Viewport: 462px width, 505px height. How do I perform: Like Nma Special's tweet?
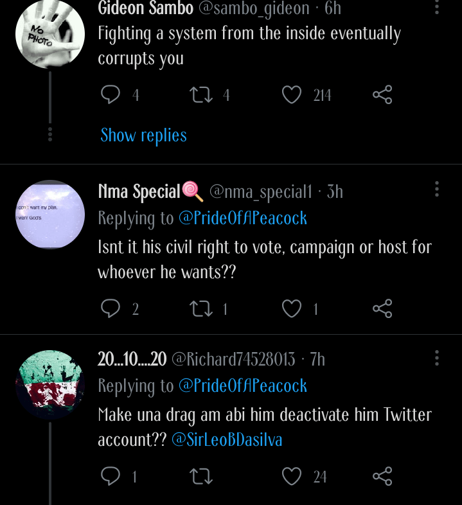click(292, 309)
